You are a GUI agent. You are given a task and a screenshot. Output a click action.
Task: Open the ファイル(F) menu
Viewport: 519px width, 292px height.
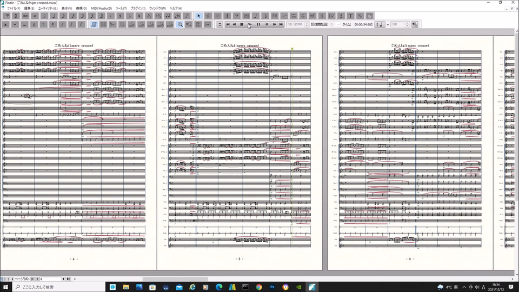(14, 8)
